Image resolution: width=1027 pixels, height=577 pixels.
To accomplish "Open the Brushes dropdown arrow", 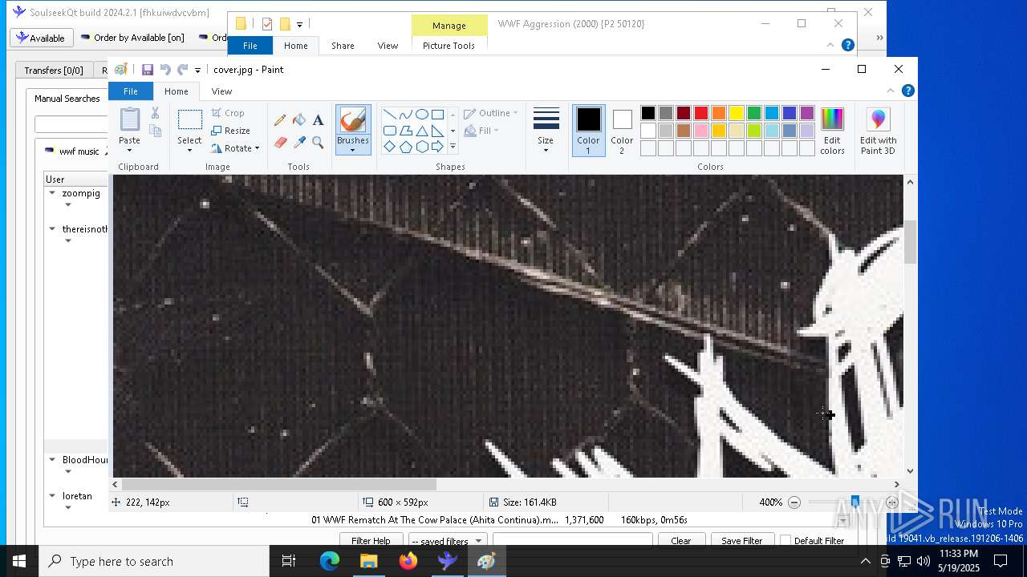I will pos(353,150).
